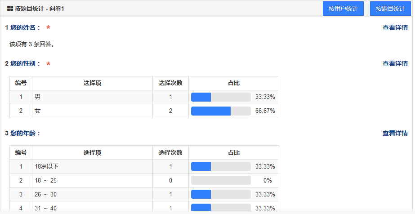Select the 女 row in gender table
The height and width of the screenshot is (214, 415).
pos(144,111)
